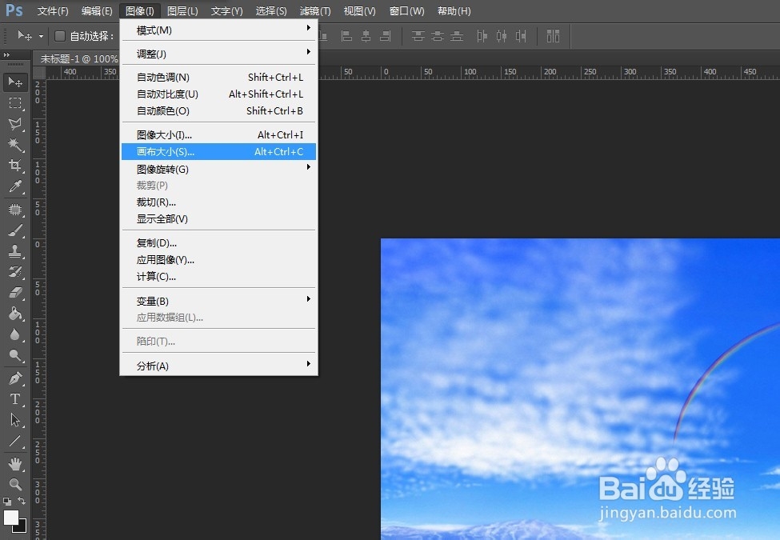Image resolution: width=780 pixels, height=540 pixels.
Task: Toggle align top edges in options bar
Action: click(x=417, y=36)
